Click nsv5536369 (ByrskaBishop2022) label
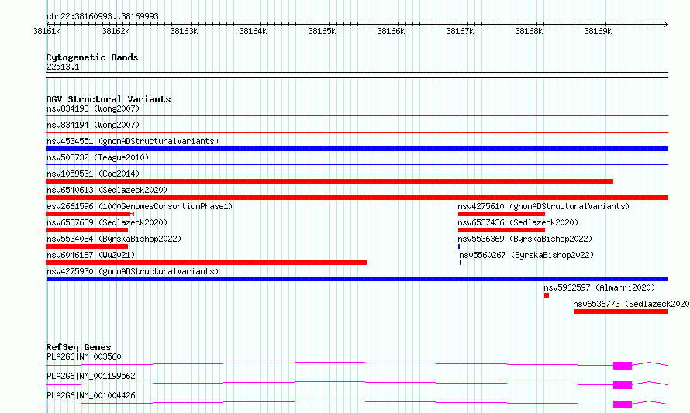 click(x=525, y=239)
